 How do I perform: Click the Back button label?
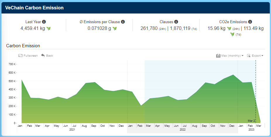point(49,56)
